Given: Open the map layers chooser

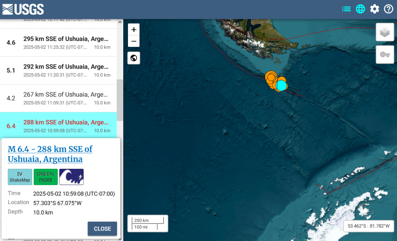Looking at the screenshot, I should [385, 32].
